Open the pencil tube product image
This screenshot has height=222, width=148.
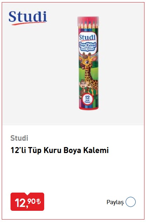coord(88,63)
